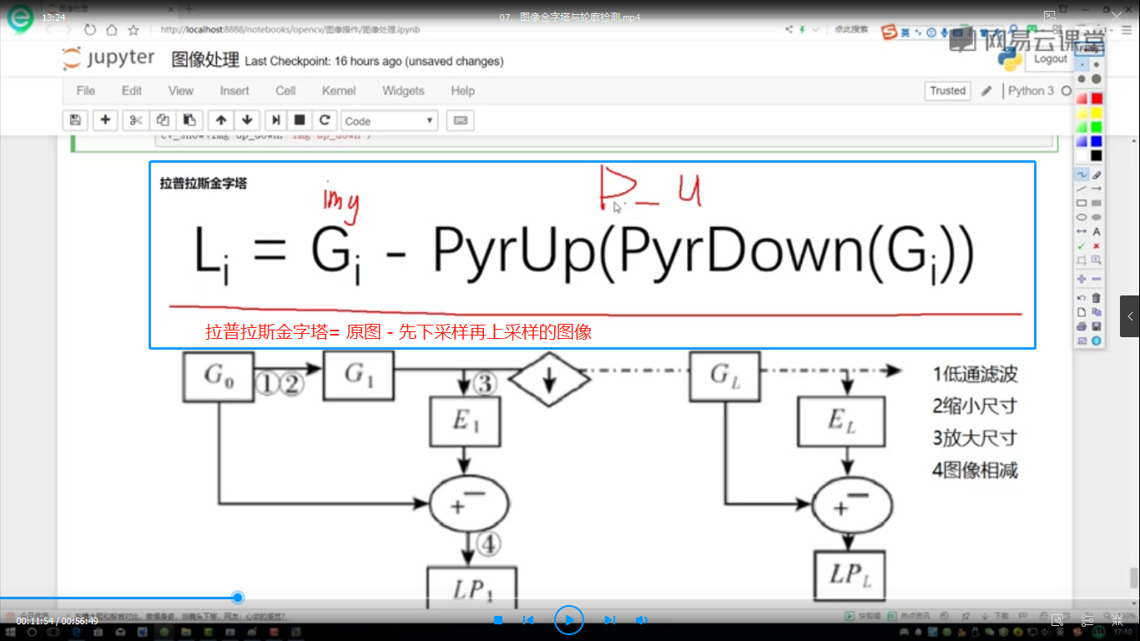Viewport: 1140px width, 641px height.
Task: Click the magnifier zoom tool in palette
Action: (1097, 260)
